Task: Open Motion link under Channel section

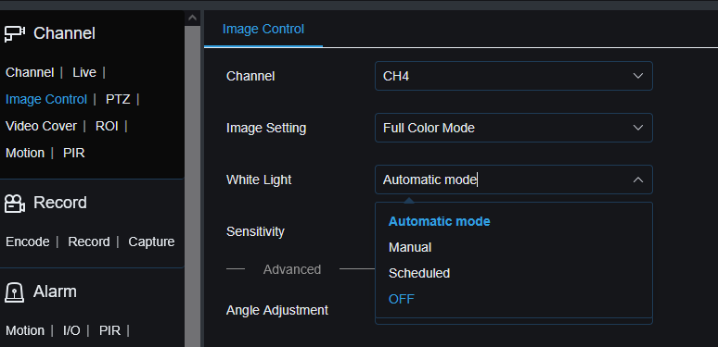Action: click(x=25, y=153)
